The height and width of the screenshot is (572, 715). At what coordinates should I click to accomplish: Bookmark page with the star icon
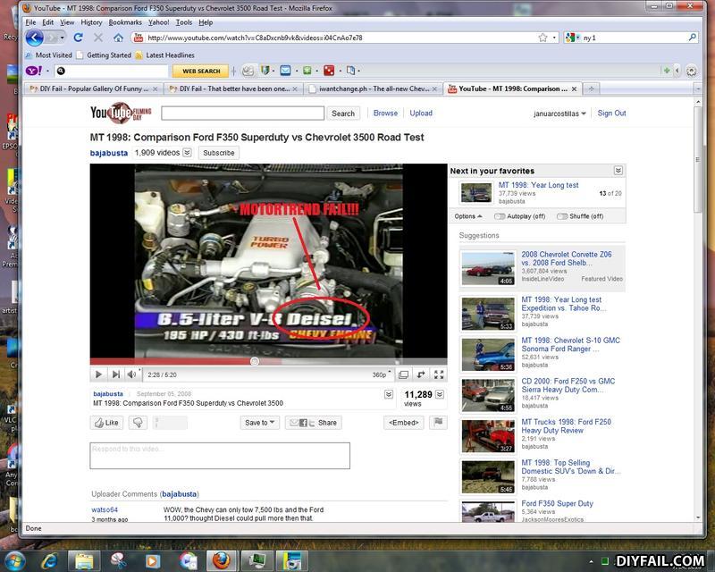(543, 38)
